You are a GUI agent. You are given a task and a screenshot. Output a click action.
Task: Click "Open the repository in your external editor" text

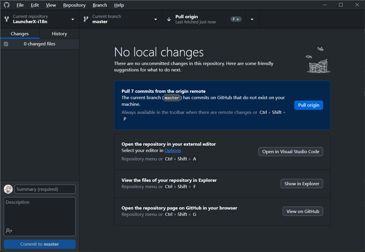(169, 144)
